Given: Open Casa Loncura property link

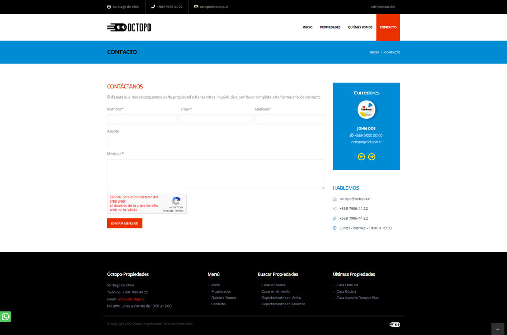Looking at the screenshot, I should click(x=347, y=285).
